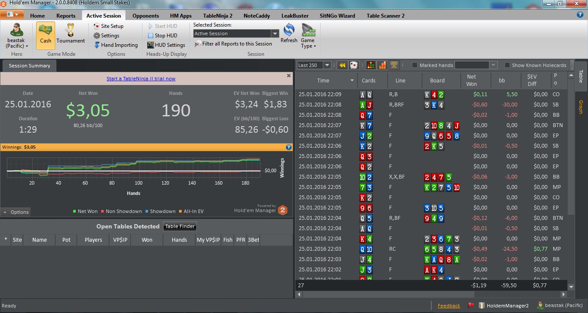
Task: Expand the graph Options panel
Action: (16, 212)
